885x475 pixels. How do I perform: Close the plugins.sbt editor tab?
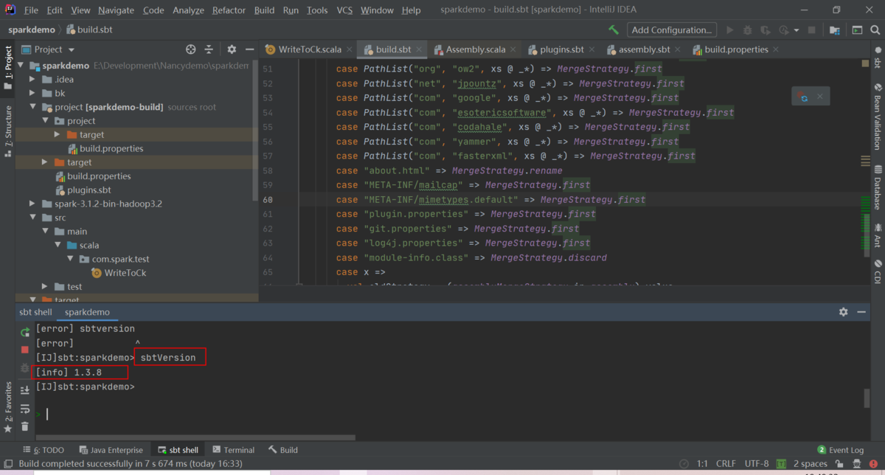pos(592,49)
